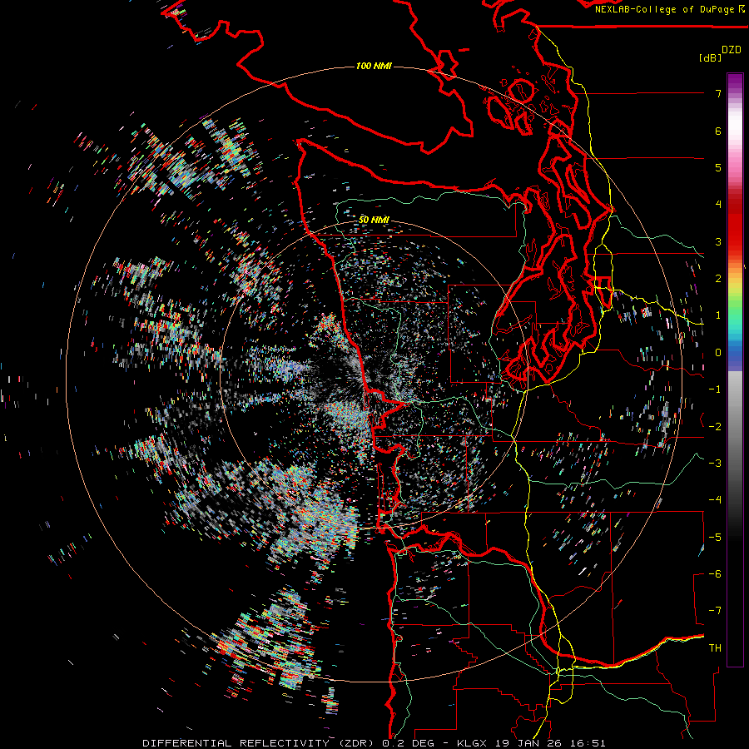Viewport: 749px width, 749px height.
Task: Click the 50 NMI range ring label
Action: (x=374, y=220)
